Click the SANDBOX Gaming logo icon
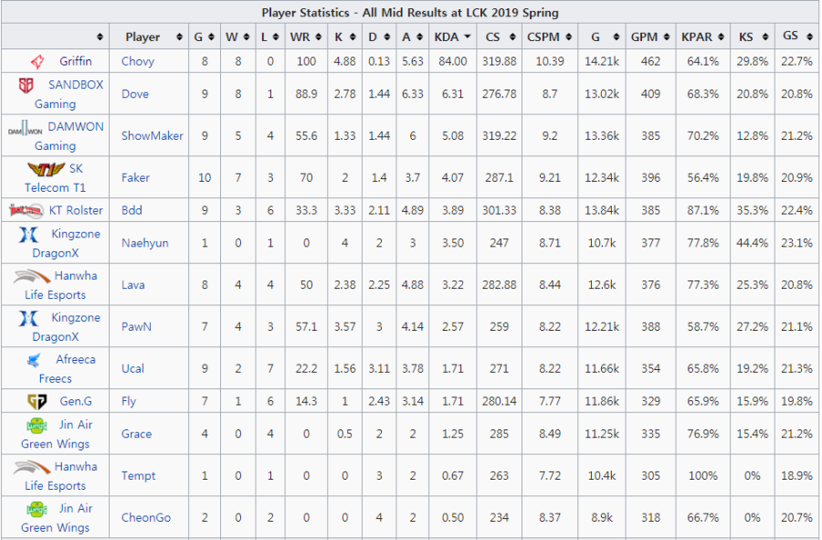The height and width of the screenshot is (540, 822). tap(26, 85)
